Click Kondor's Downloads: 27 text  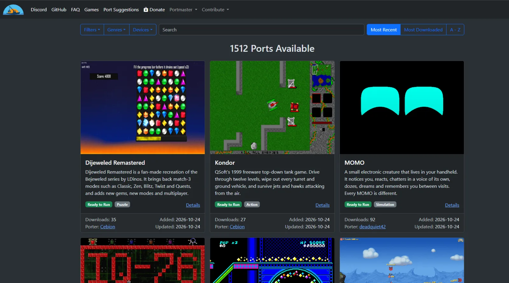230,219
